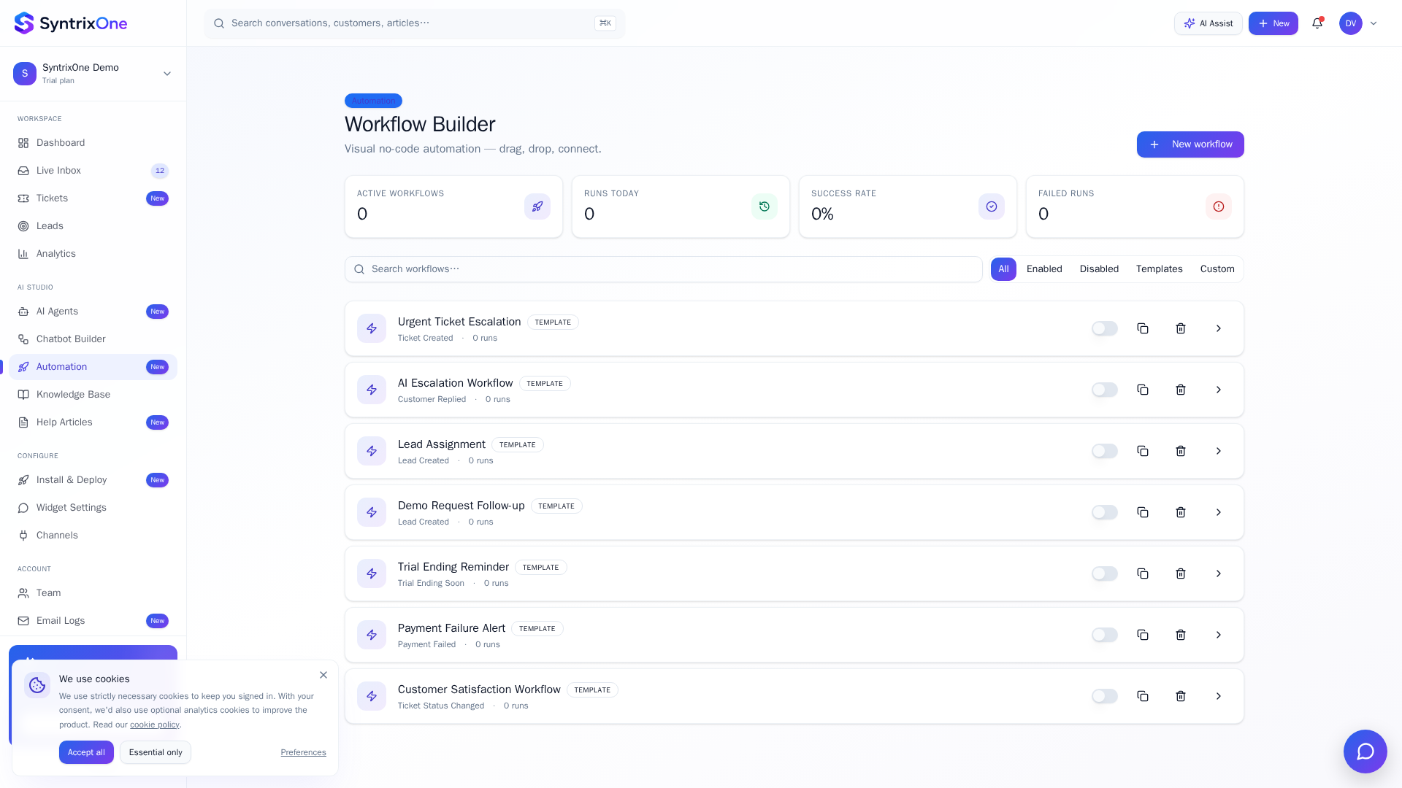Open the notifications bell
This screenshot has height=788, width=1402.
1317,23
